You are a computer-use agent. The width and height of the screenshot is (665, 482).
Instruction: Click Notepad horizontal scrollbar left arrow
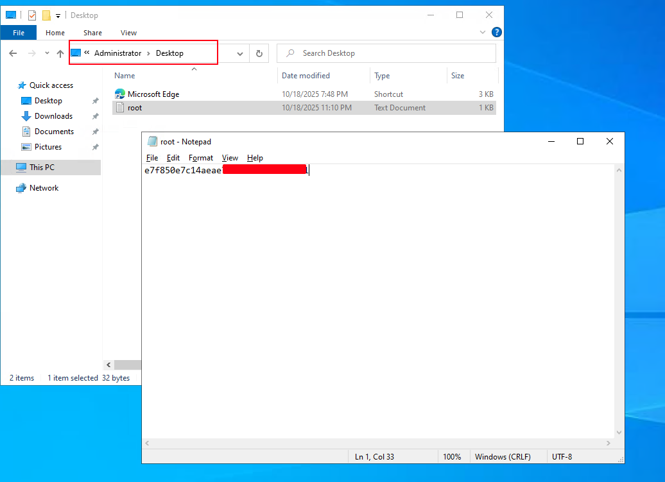coord(147,443)
